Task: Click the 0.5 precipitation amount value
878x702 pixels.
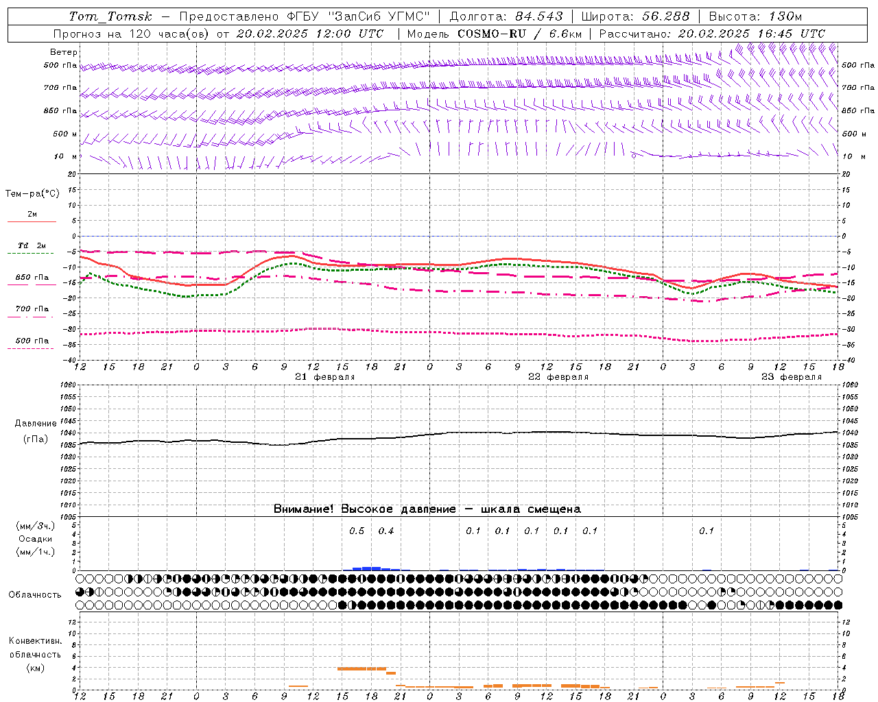Action: 357,531
